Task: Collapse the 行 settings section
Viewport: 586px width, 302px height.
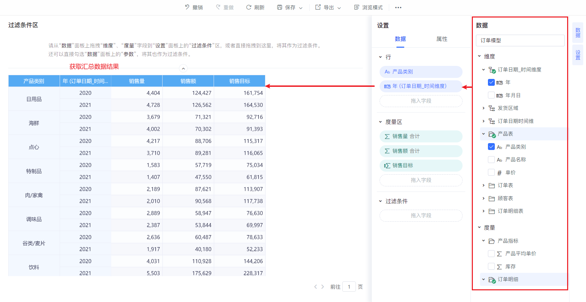Action: (x=380, y=57)
